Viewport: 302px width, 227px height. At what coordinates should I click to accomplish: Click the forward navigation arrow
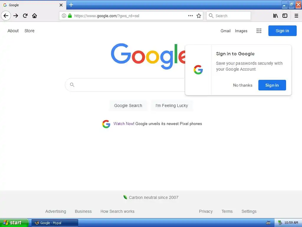16,16
